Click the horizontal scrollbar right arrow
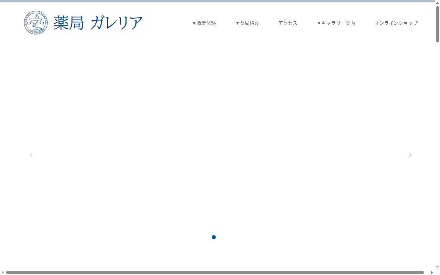The height and width of the screenshot is (275, 440). (432, 273)
